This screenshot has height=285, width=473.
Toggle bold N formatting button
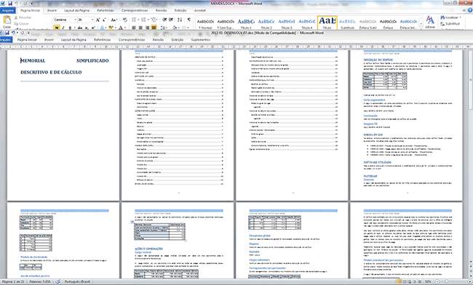57,28
